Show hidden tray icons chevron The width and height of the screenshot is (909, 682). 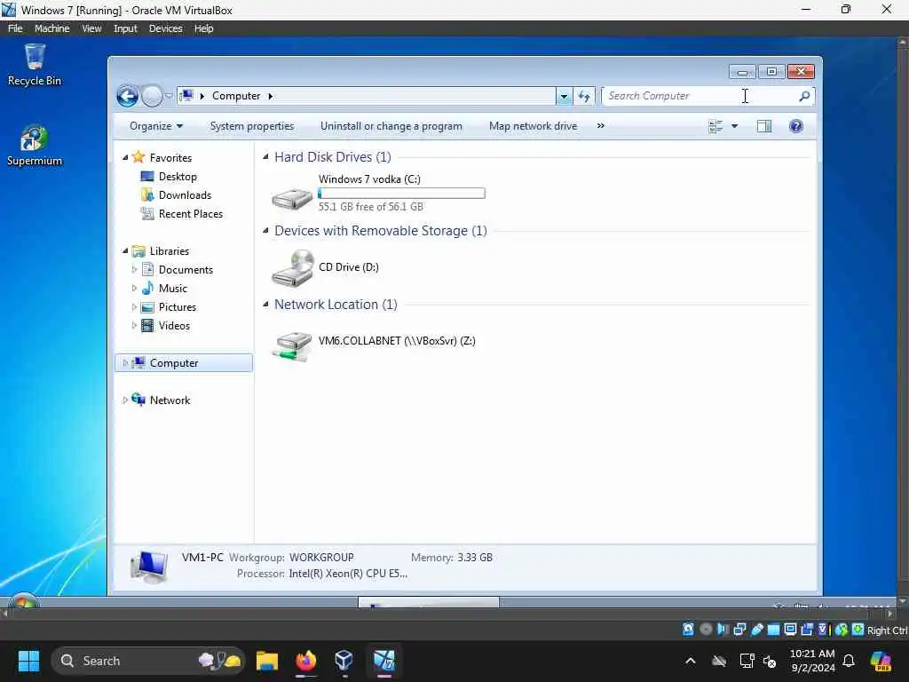tap(691, 661)
